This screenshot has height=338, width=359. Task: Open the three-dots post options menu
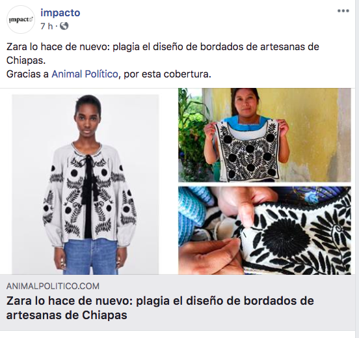pos(343,11)
